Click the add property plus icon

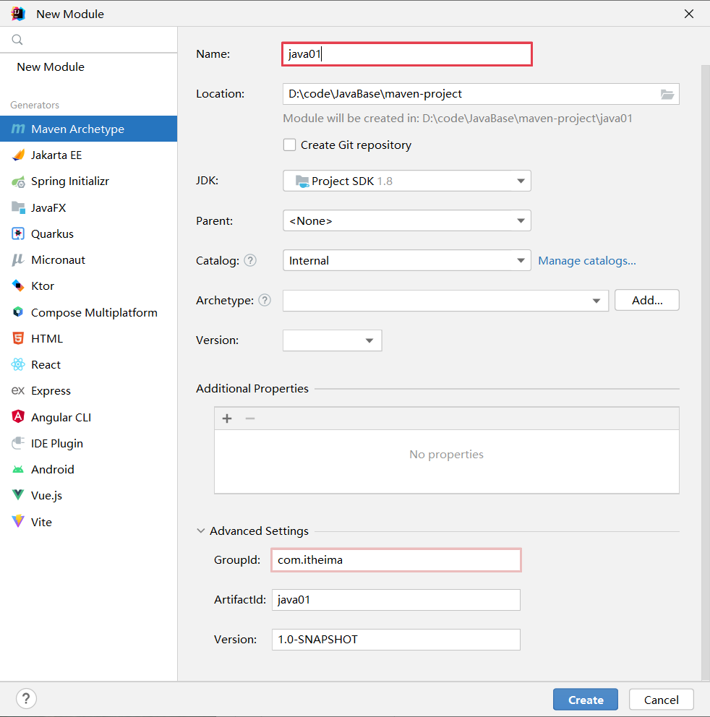tap(227, 418)
